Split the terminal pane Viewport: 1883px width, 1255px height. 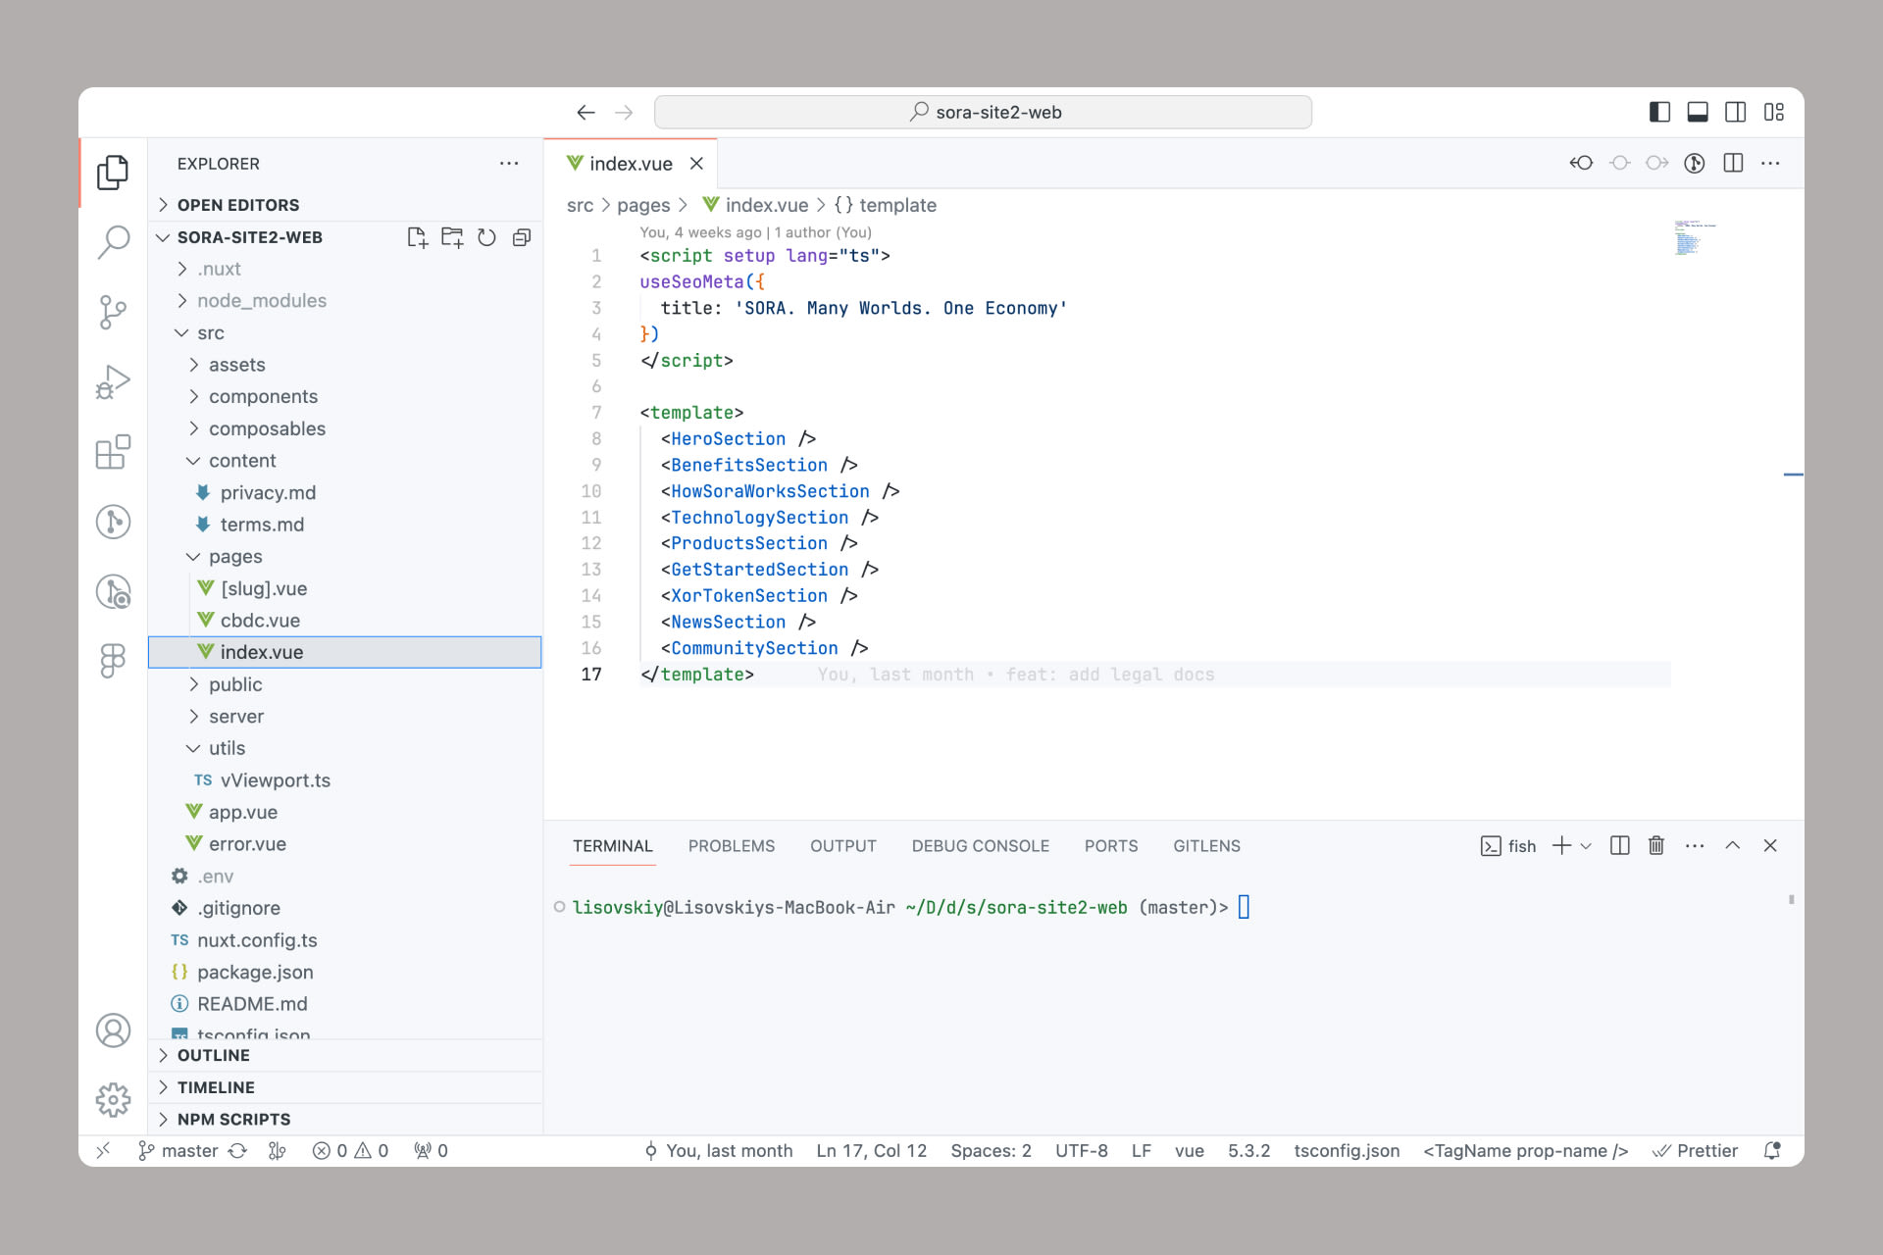pos(1620,845)
